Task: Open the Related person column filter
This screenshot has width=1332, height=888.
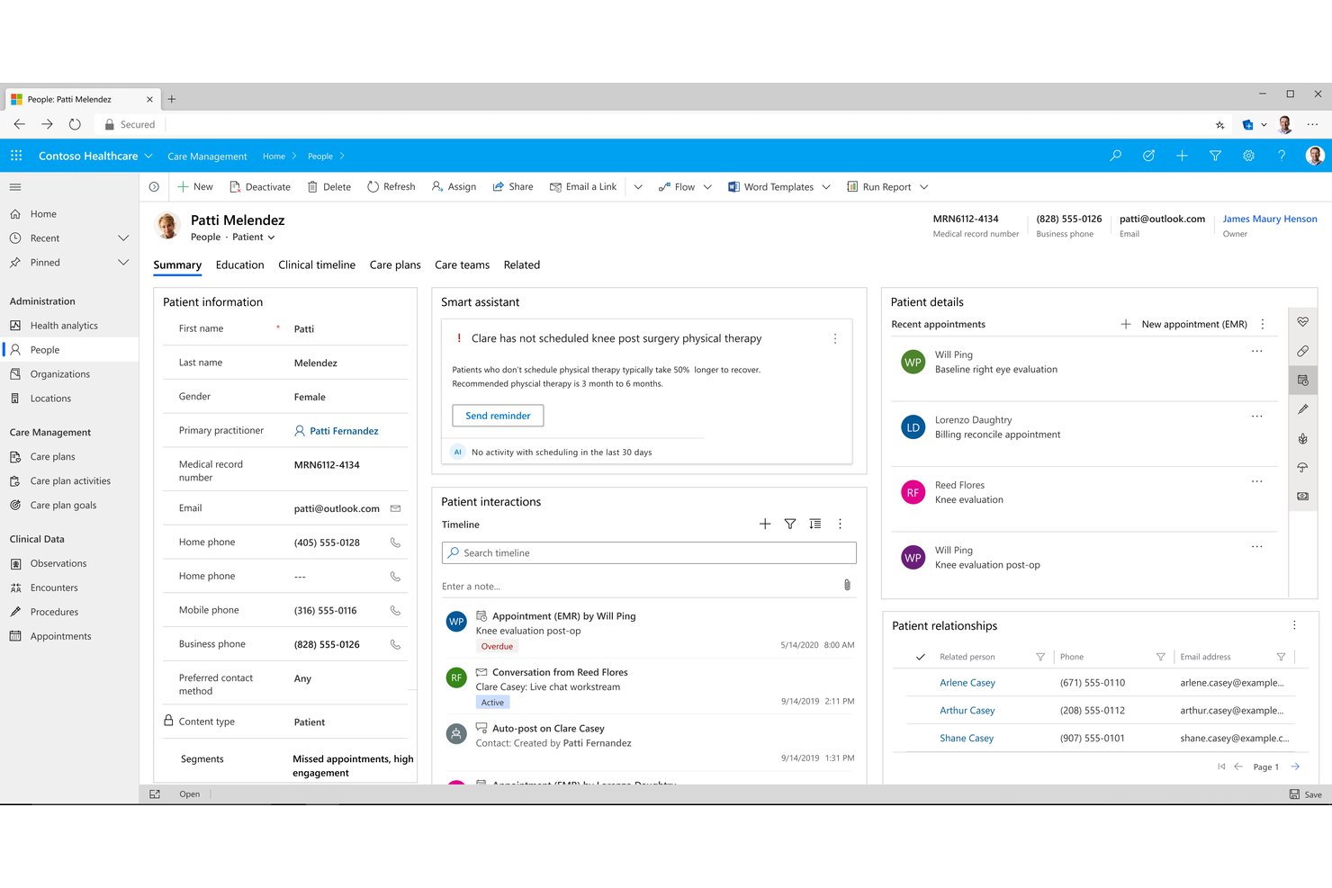Action: point(1040,657)
